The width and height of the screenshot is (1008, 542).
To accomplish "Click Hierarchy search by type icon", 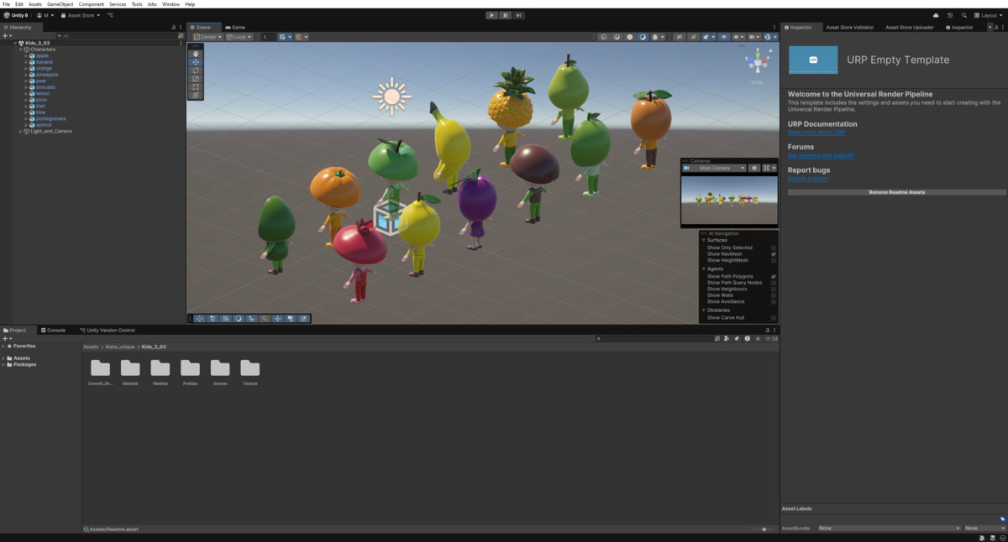I will (181, 35).
